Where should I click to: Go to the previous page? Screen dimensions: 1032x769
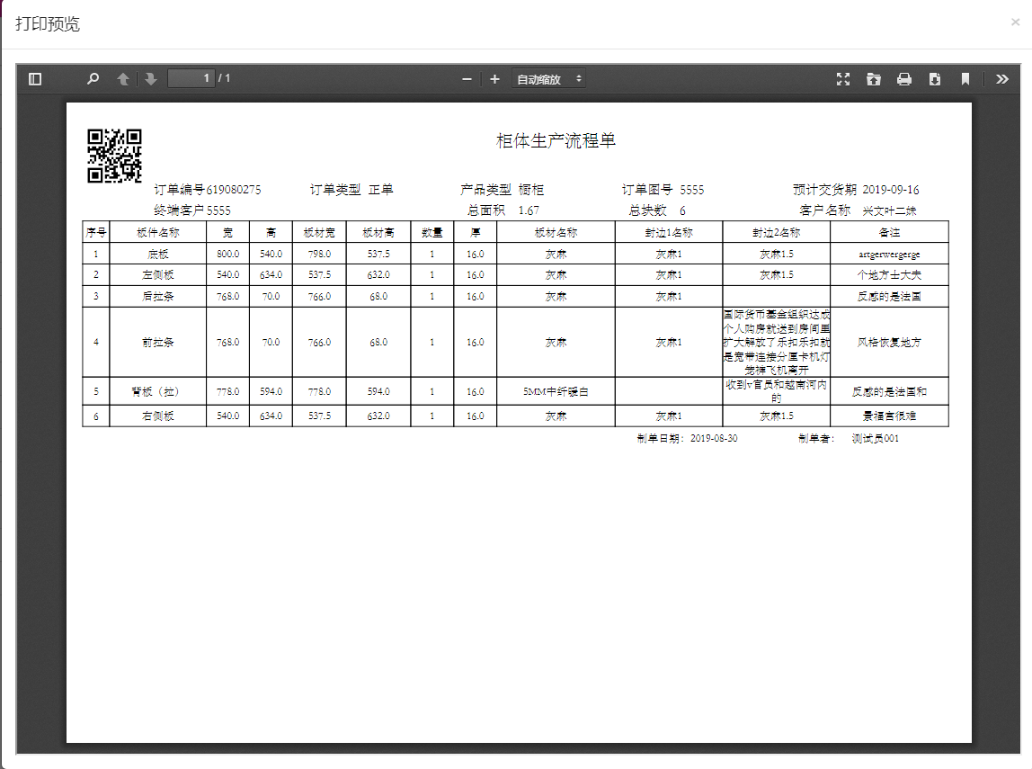coord(123,79)
